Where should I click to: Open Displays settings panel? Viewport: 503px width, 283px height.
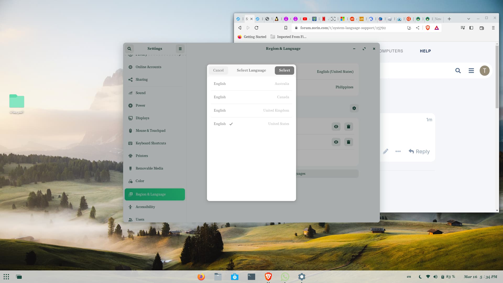(155, 118)
